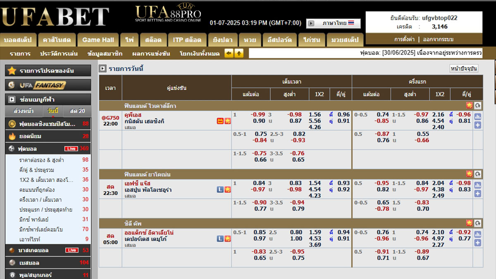Open the บอลสเต็ป tab
The height and width of the screenshot is (279, 496).
pyautogui.click(x=18, y=40)
